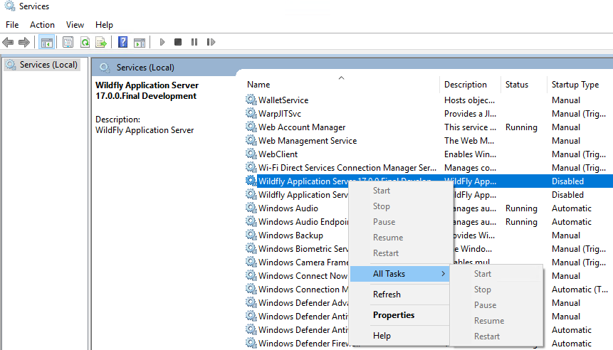Click the Pause Service toolbar icon
The height and width of the screenshot is (350, 613).
[194, 42]
